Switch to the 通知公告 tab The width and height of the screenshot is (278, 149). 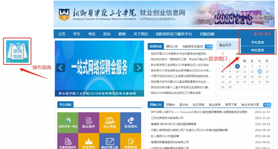(x=172, y=46)
